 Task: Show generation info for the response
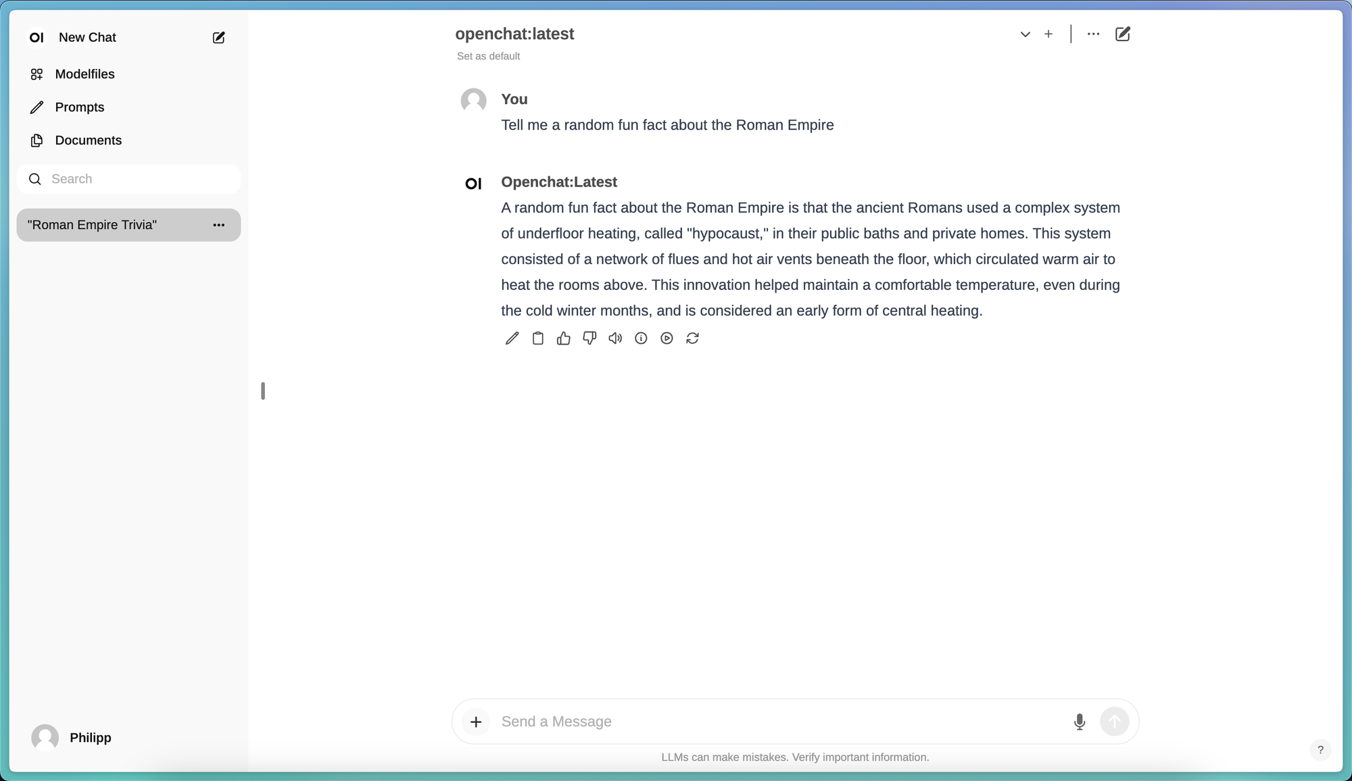tap(641, 338)
